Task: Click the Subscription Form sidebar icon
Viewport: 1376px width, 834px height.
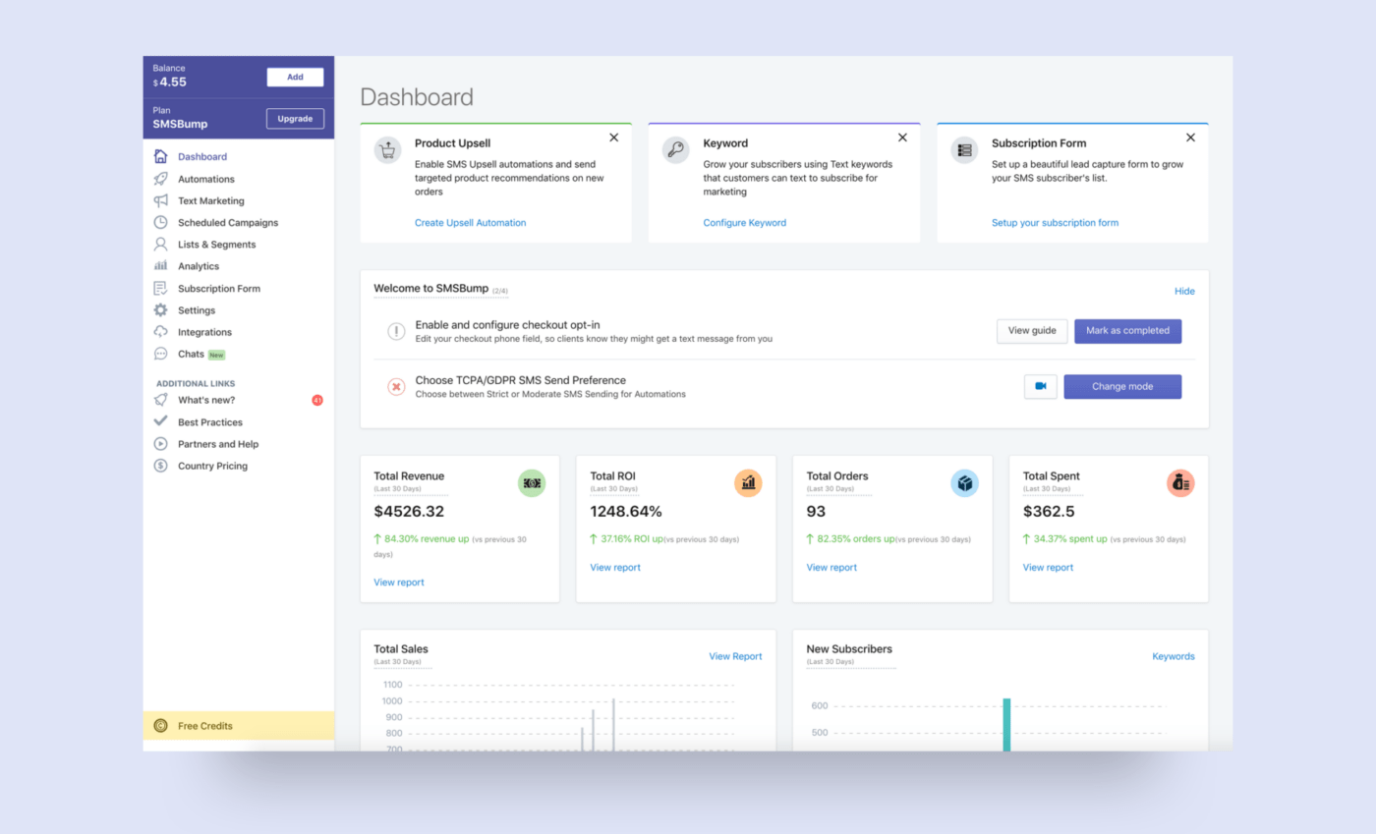Action: point(160,288)
